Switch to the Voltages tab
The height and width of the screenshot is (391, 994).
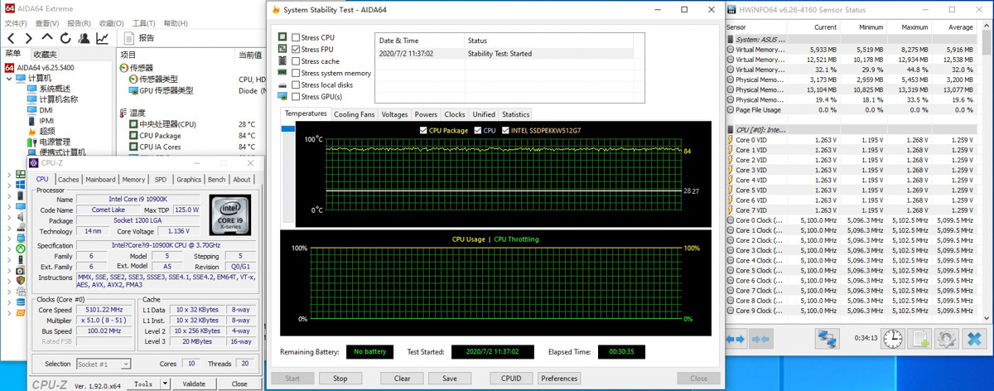pyautogui.click(x=394, y=114)
